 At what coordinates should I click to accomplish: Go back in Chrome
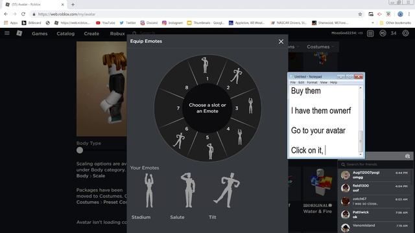point(6,14)
